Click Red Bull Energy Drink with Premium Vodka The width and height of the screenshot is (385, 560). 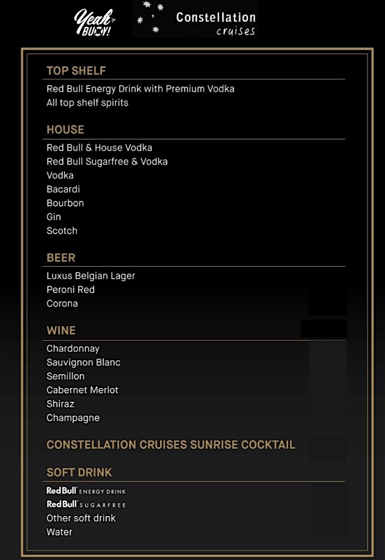tap(141, 89)
